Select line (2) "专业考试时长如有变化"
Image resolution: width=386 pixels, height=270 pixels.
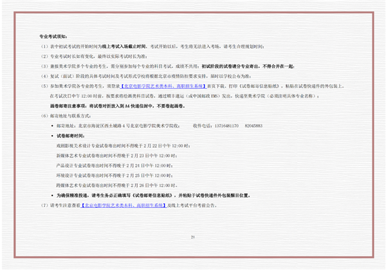[x=94, y=57]
